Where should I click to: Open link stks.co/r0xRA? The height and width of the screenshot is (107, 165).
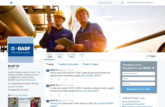[87, 76]
